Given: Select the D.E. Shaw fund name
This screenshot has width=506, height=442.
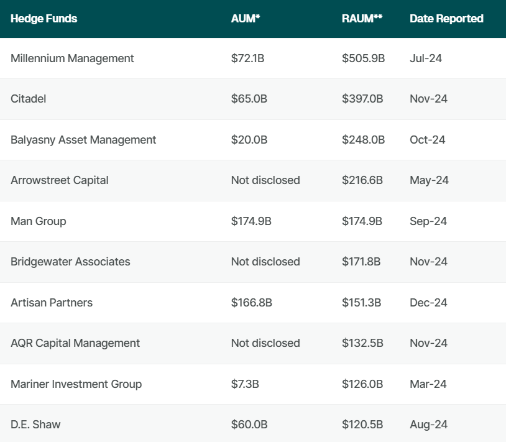Looking at the screenshot, I should [x=35, y=425].
